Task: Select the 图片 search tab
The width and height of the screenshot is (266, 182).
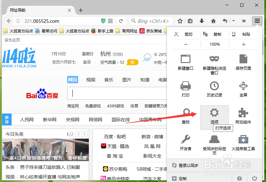Action: 127,80
